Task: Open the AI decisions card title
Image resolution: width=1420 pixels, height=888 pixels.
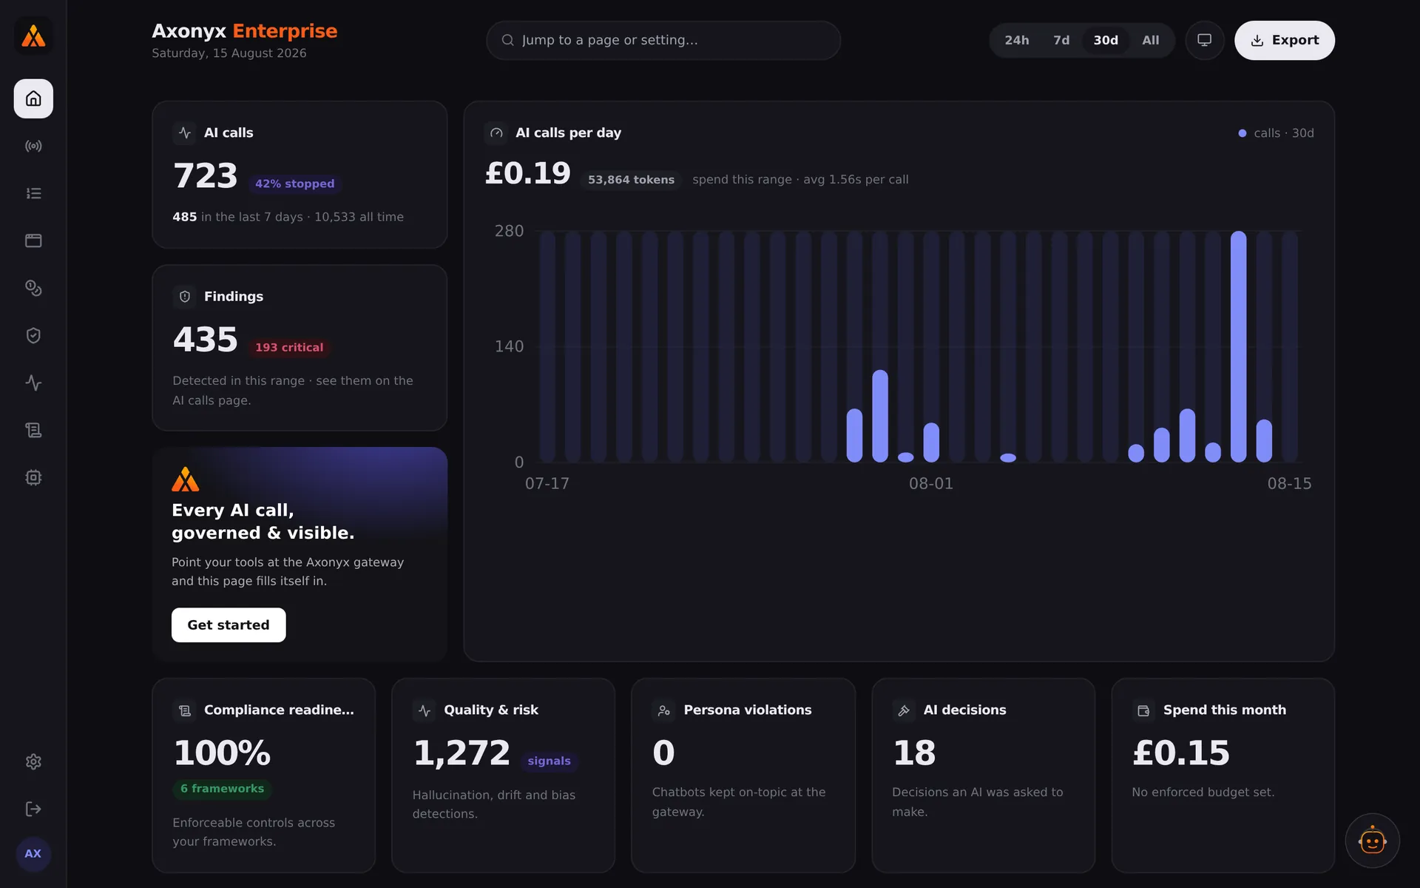Action: pos(964,710)
